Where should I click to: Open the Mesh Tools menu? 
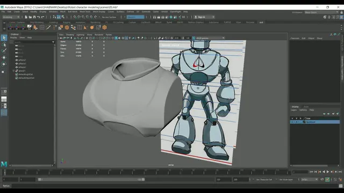[x=85, y=12]
